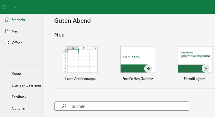Select Öffnen in the sidebar
Screen dimensions: 215x117
click(x=17, y=43)
